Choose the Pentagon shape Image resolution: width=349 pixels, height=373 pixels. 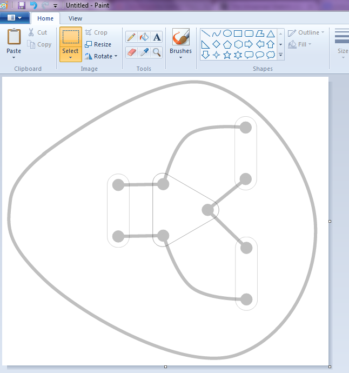tap(227, 44)
